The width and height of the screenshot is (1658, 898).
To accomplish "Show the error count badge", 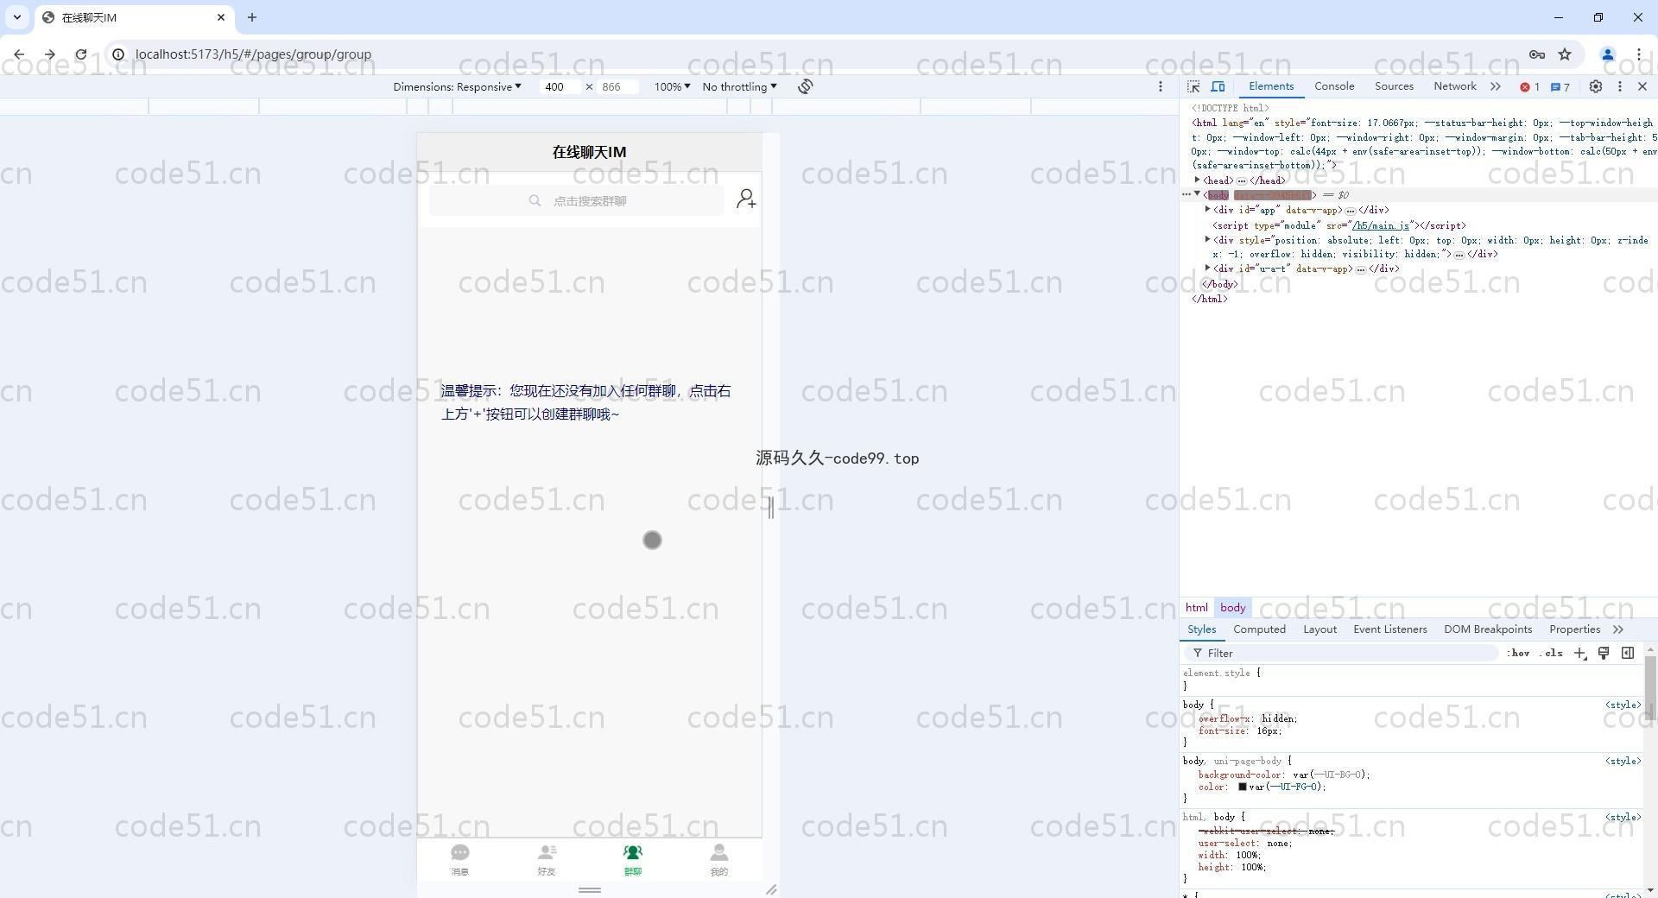I will [x=1529, y=86].
